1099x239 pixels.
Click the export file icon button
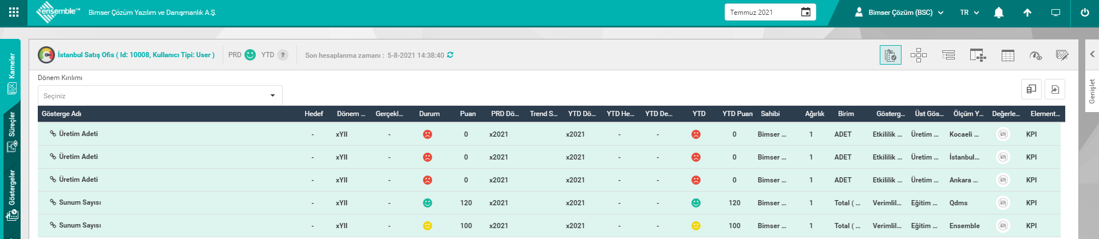1054,89
